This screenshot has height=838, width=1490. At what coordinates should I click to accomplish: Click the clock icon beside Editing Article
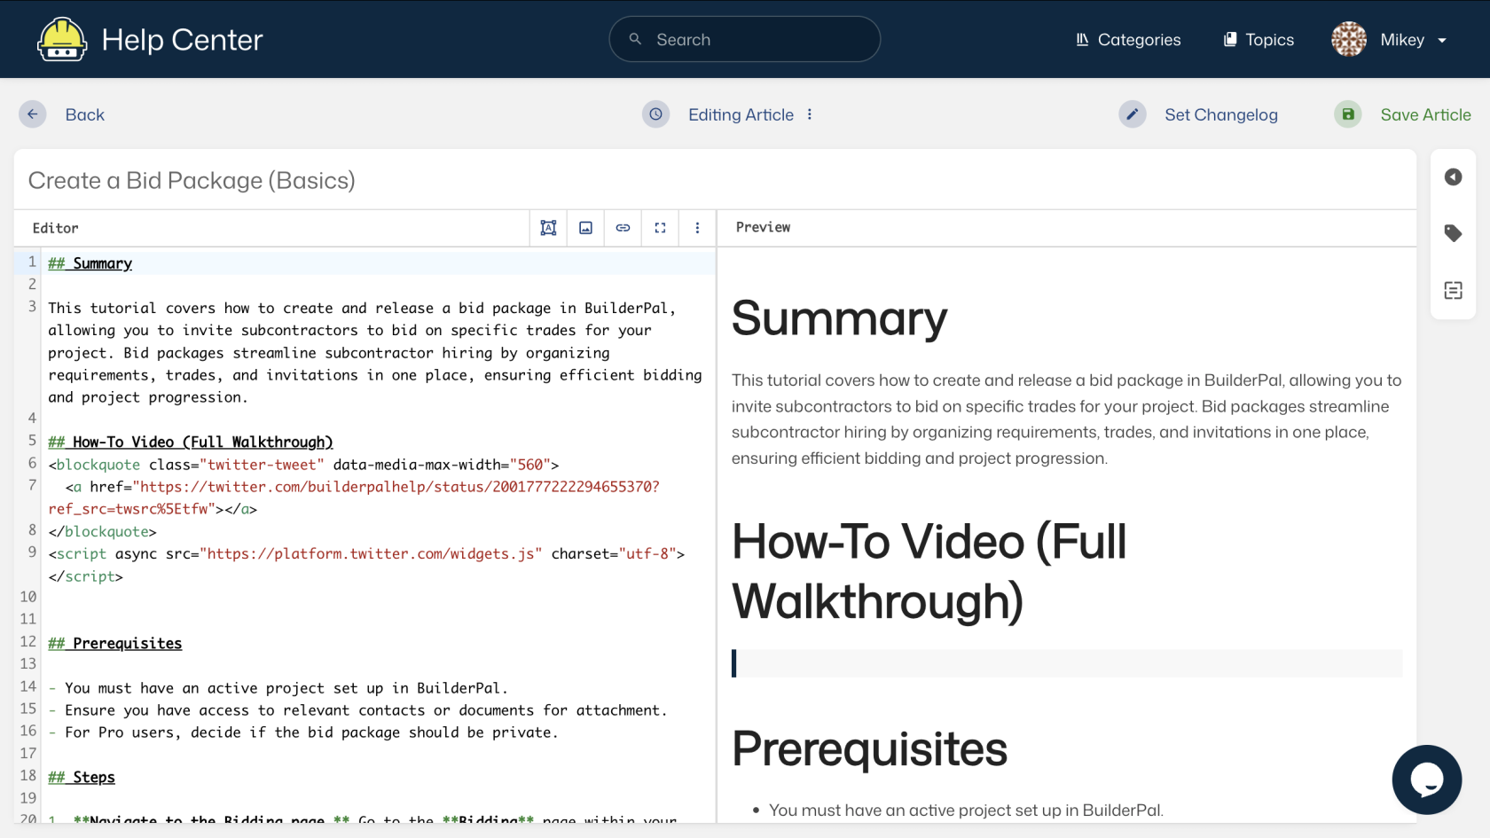tap(655, 114)
